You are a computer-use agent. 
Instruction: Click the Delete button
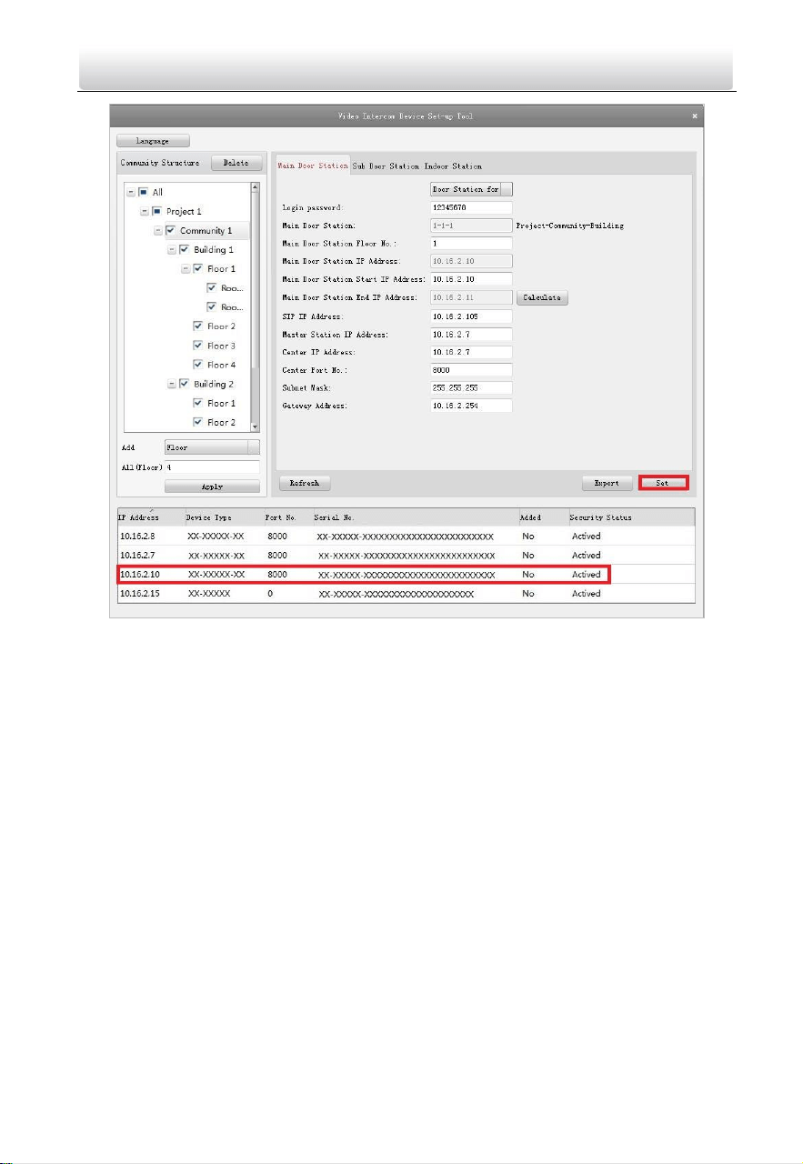[236, 164]
